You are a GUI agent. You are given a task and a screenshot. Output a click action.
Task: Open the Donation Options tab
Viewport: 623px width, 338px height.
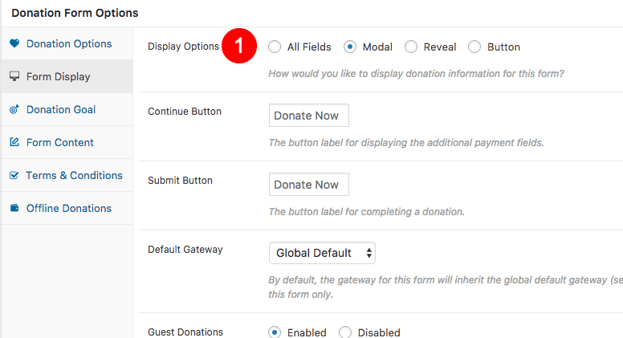(69, 43)
